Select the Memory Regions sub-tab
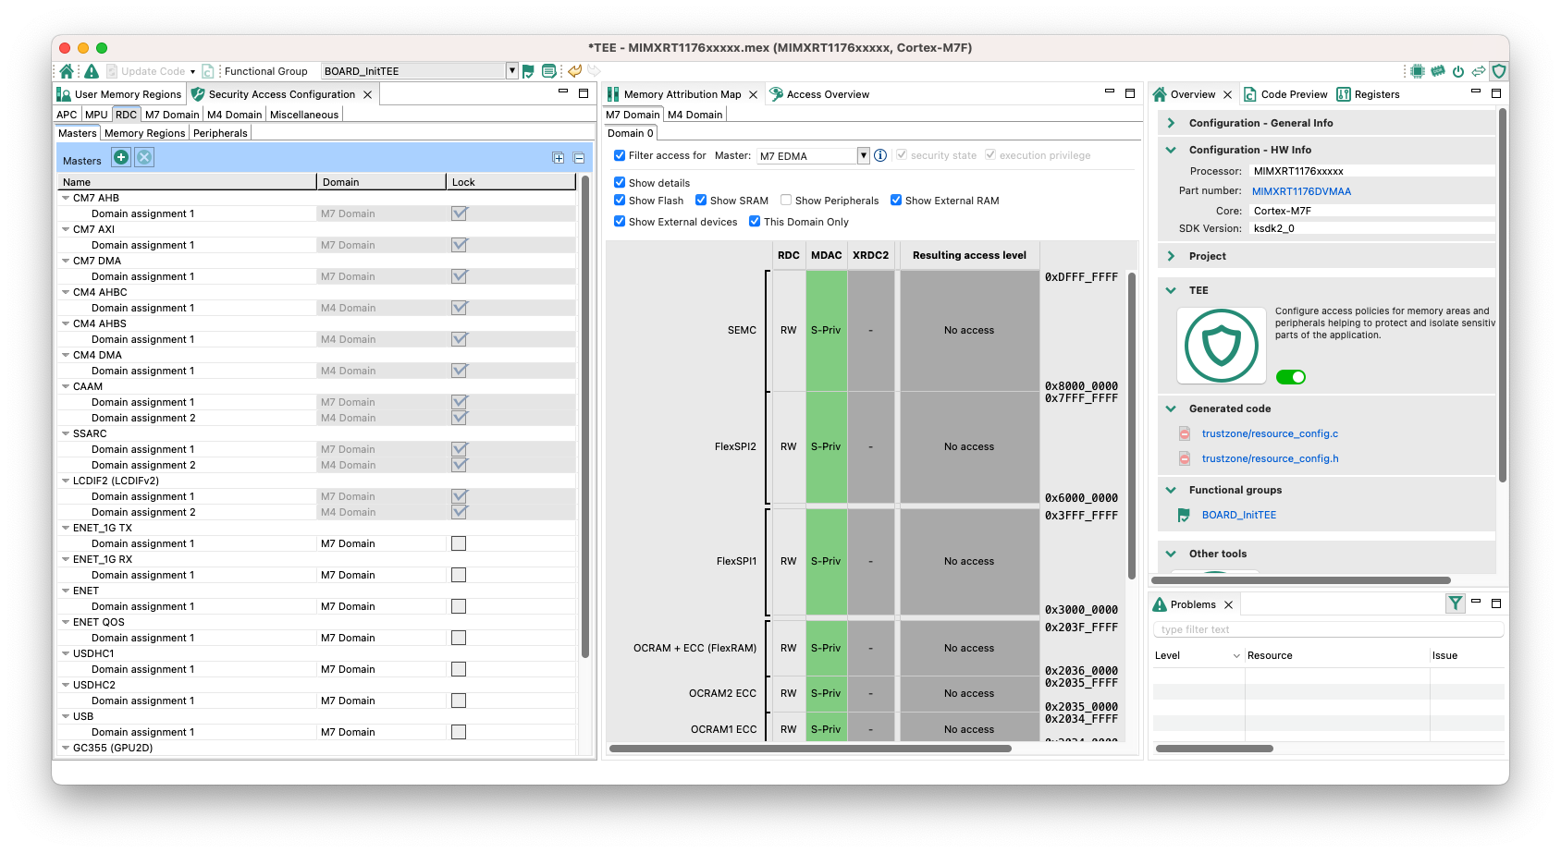Viewport: 1561px width, 853px height. click(x=144, y=133)
